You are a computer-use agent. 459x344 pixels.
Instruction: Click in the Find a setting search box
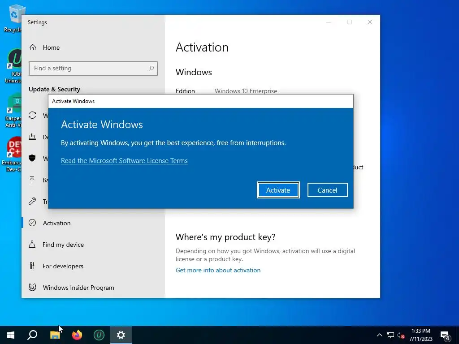pos(93,69)
